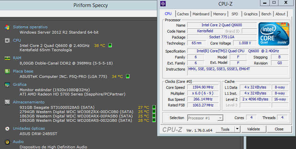The width and height of the screenshot is (296, 149).
Task: Open the Audio section link in Speccy
Action: (18, 142)
